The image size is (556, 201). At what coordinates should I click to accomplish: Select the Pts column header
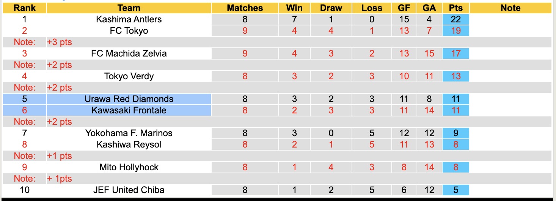455,8
